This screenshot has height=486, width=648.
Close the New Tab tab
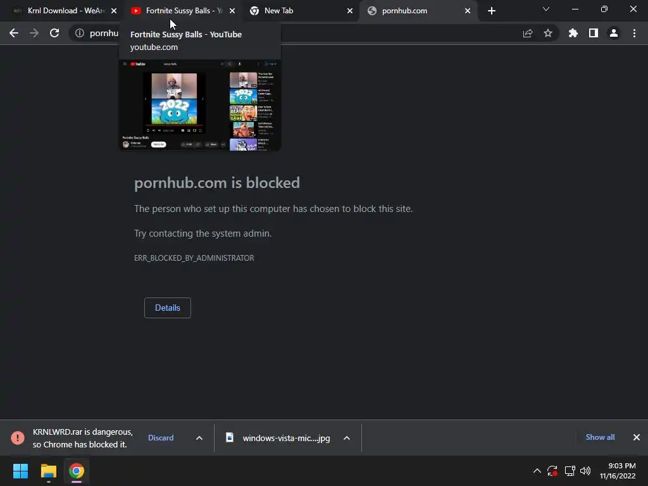point(350,11)
